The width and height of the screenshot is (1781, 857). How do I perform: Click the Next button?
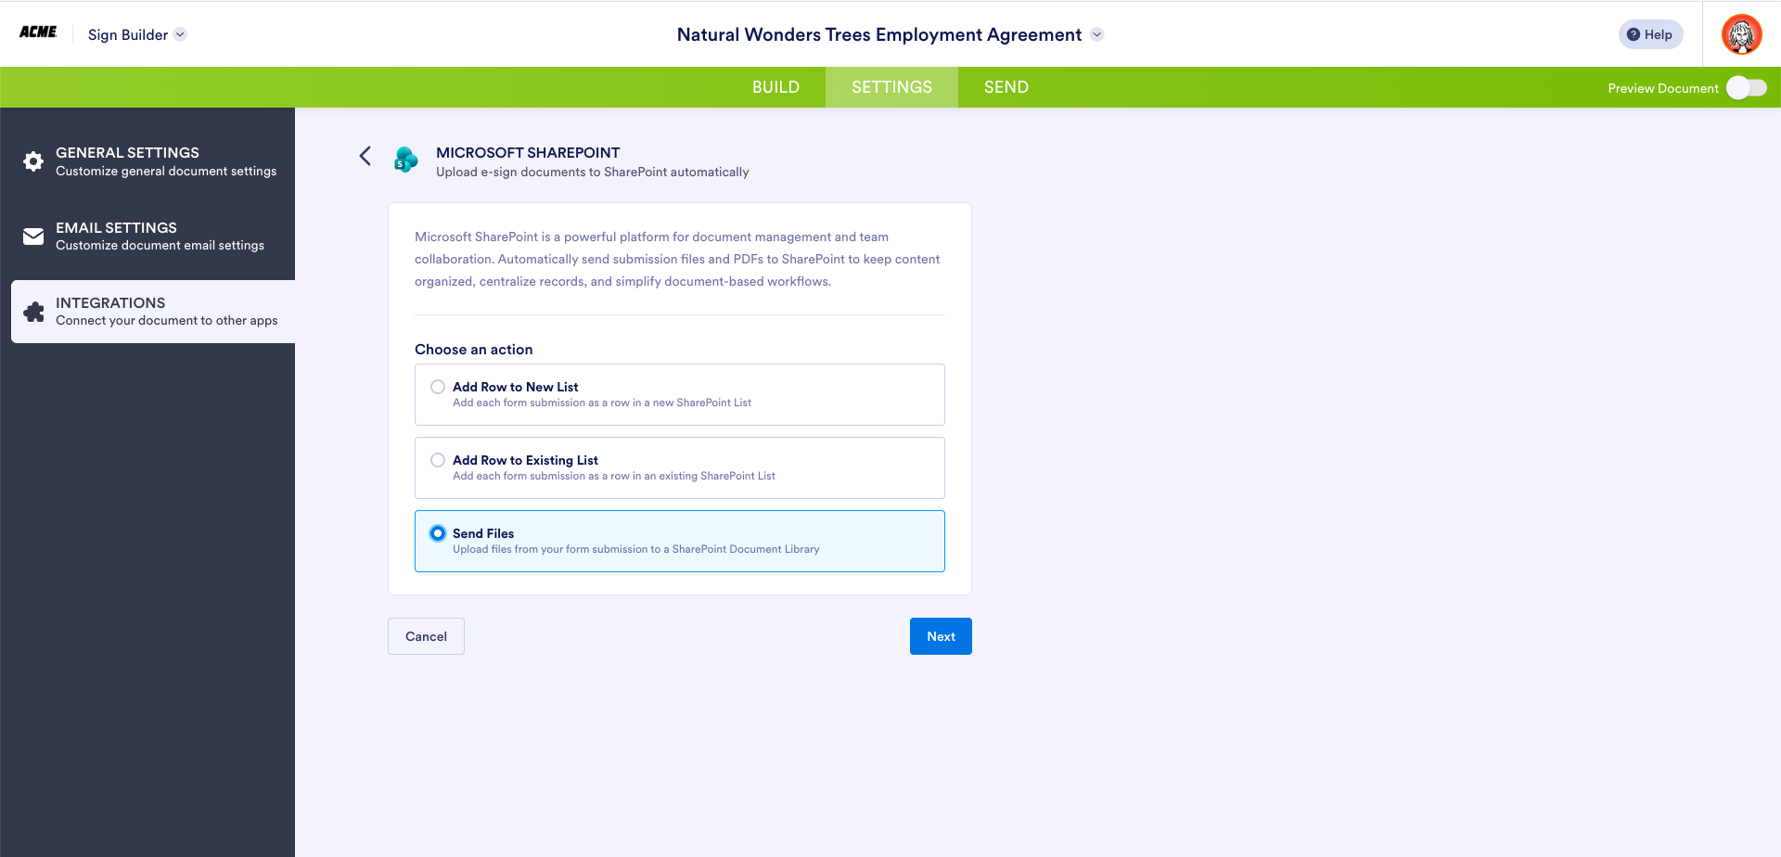pyautogui.click(x=941, y=636)
